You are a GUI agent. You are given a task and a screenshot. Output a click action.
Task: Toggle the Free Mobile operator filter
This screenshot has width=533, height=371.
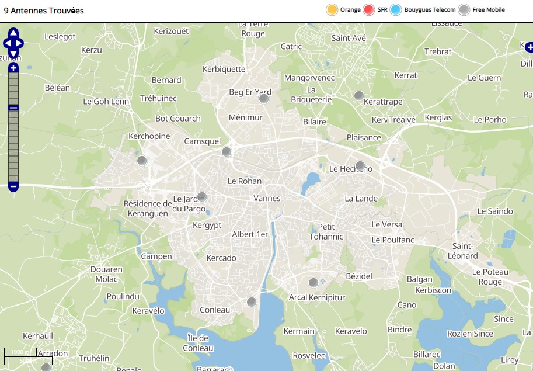tap(464, 10)
